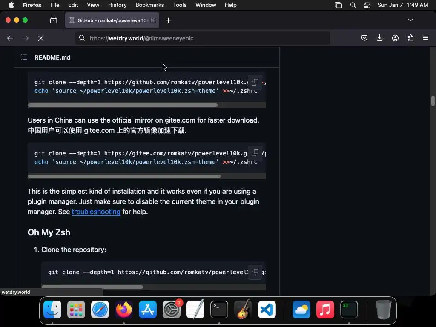Open the README.md outline list icon
The image size is (436, 327).
[x=24, y=57]
